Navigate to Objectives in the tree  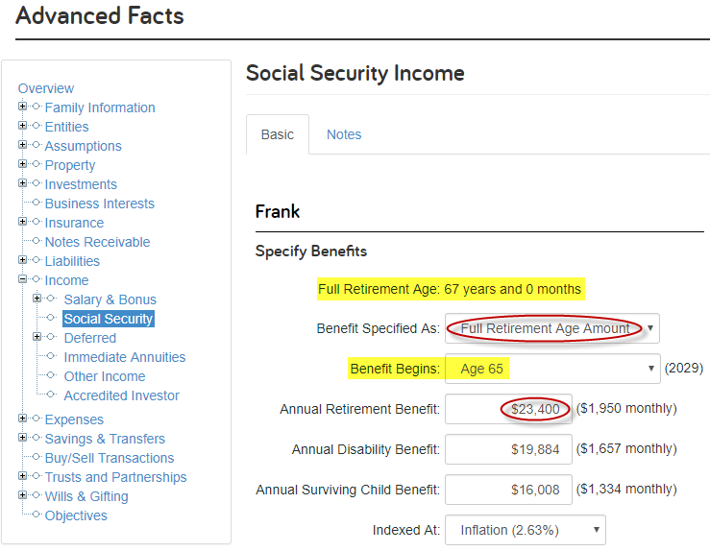click(76, 515)
